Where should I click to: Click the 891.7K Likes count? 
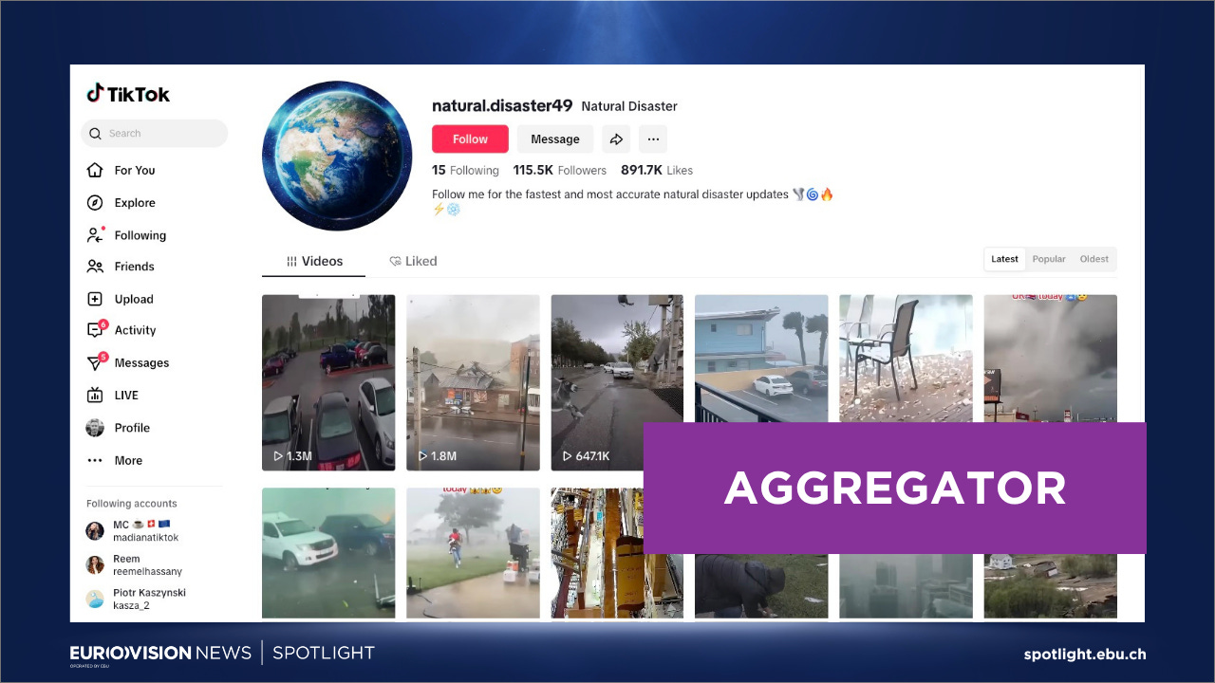click(657, 171)
